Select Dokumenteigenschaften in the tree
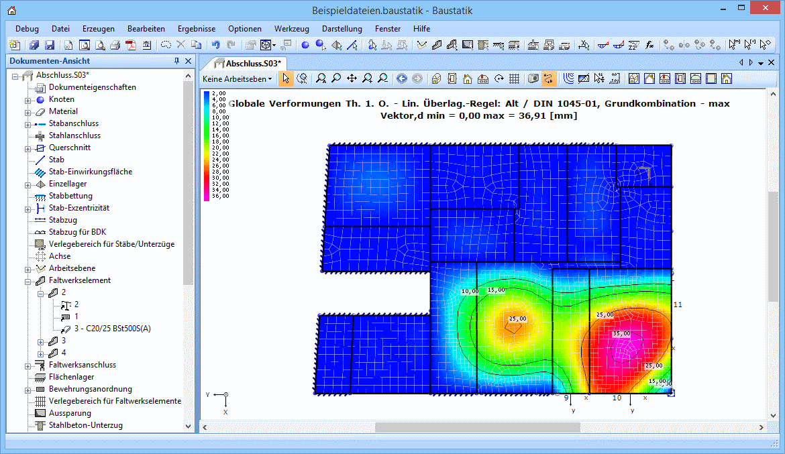This screenshot has width=785, height=454. click(92, 87)
